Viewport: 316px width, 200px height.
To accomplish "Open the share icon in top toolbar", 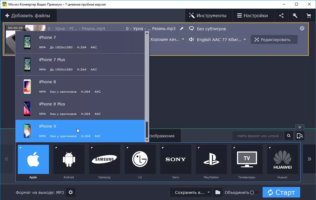I will (x=281, y=16).
